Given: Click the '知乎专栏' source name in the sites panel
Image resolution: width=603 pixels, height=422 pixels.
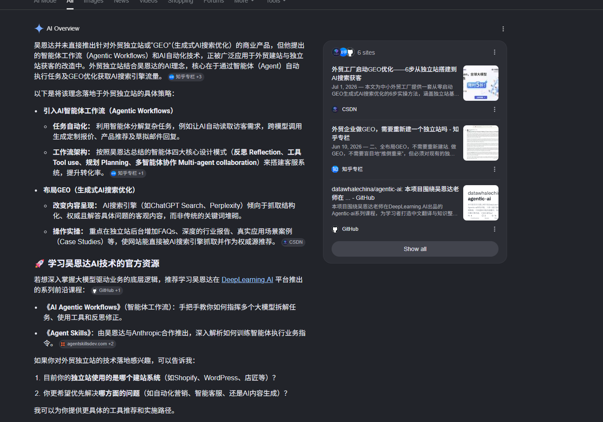Looking at the screenshot, I should coord(352,169).
